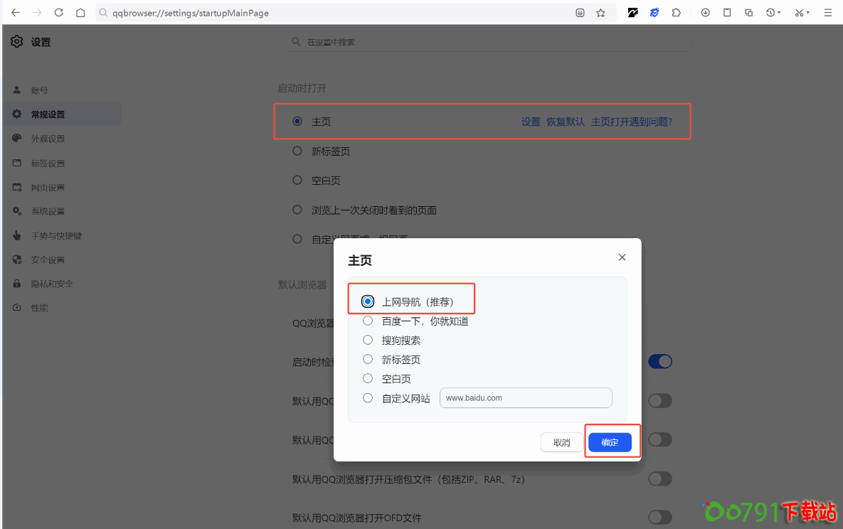843x529 pixels.
Task: Open the downloads icon in toolbar
Action: click(705, 13)
